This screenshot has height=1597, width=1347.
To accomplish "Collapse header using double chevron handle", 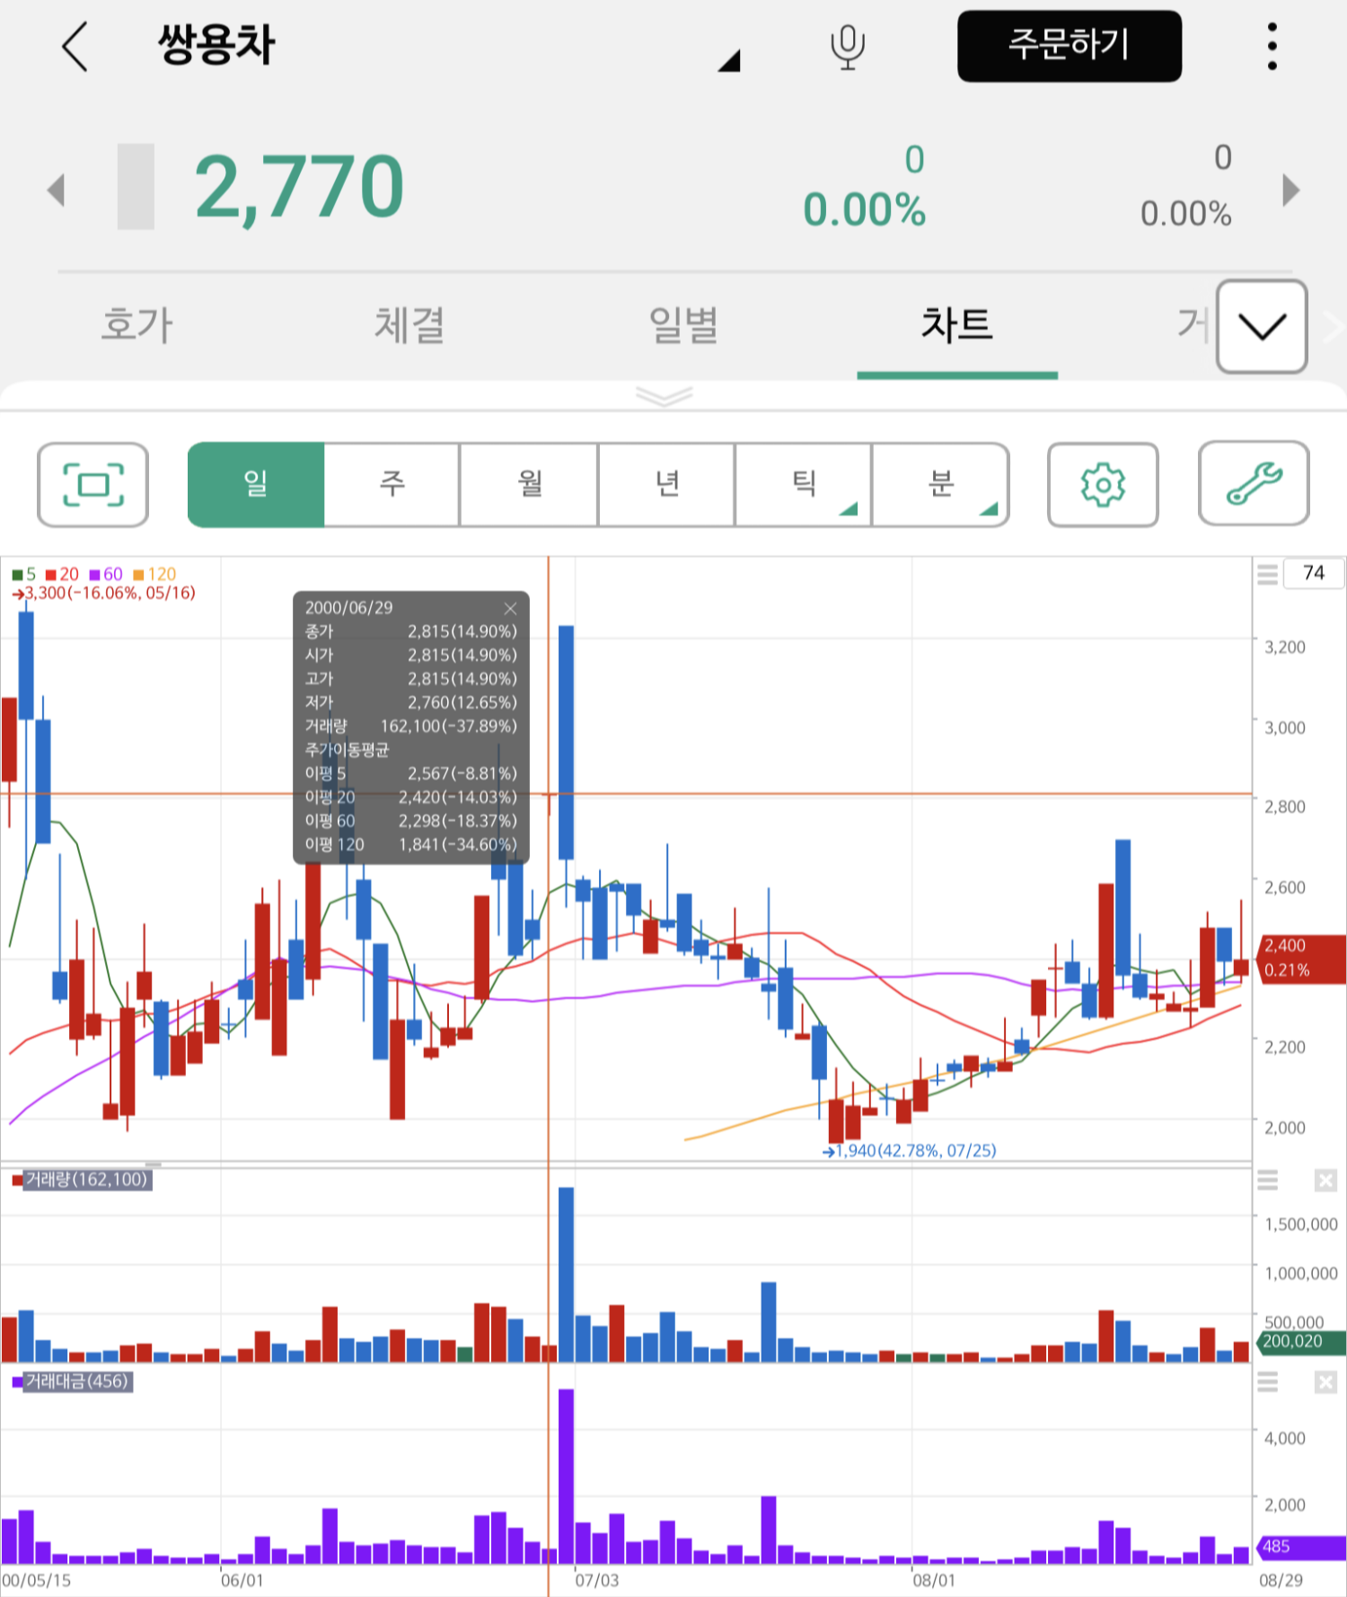I will (664, 396).
